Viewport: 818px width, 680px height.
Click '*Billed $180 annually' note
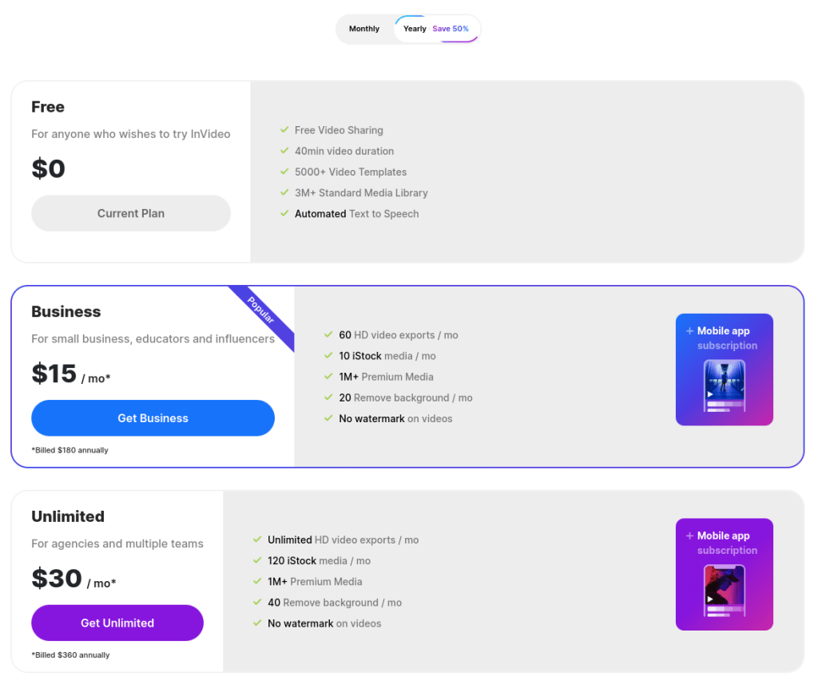point(70,450)
